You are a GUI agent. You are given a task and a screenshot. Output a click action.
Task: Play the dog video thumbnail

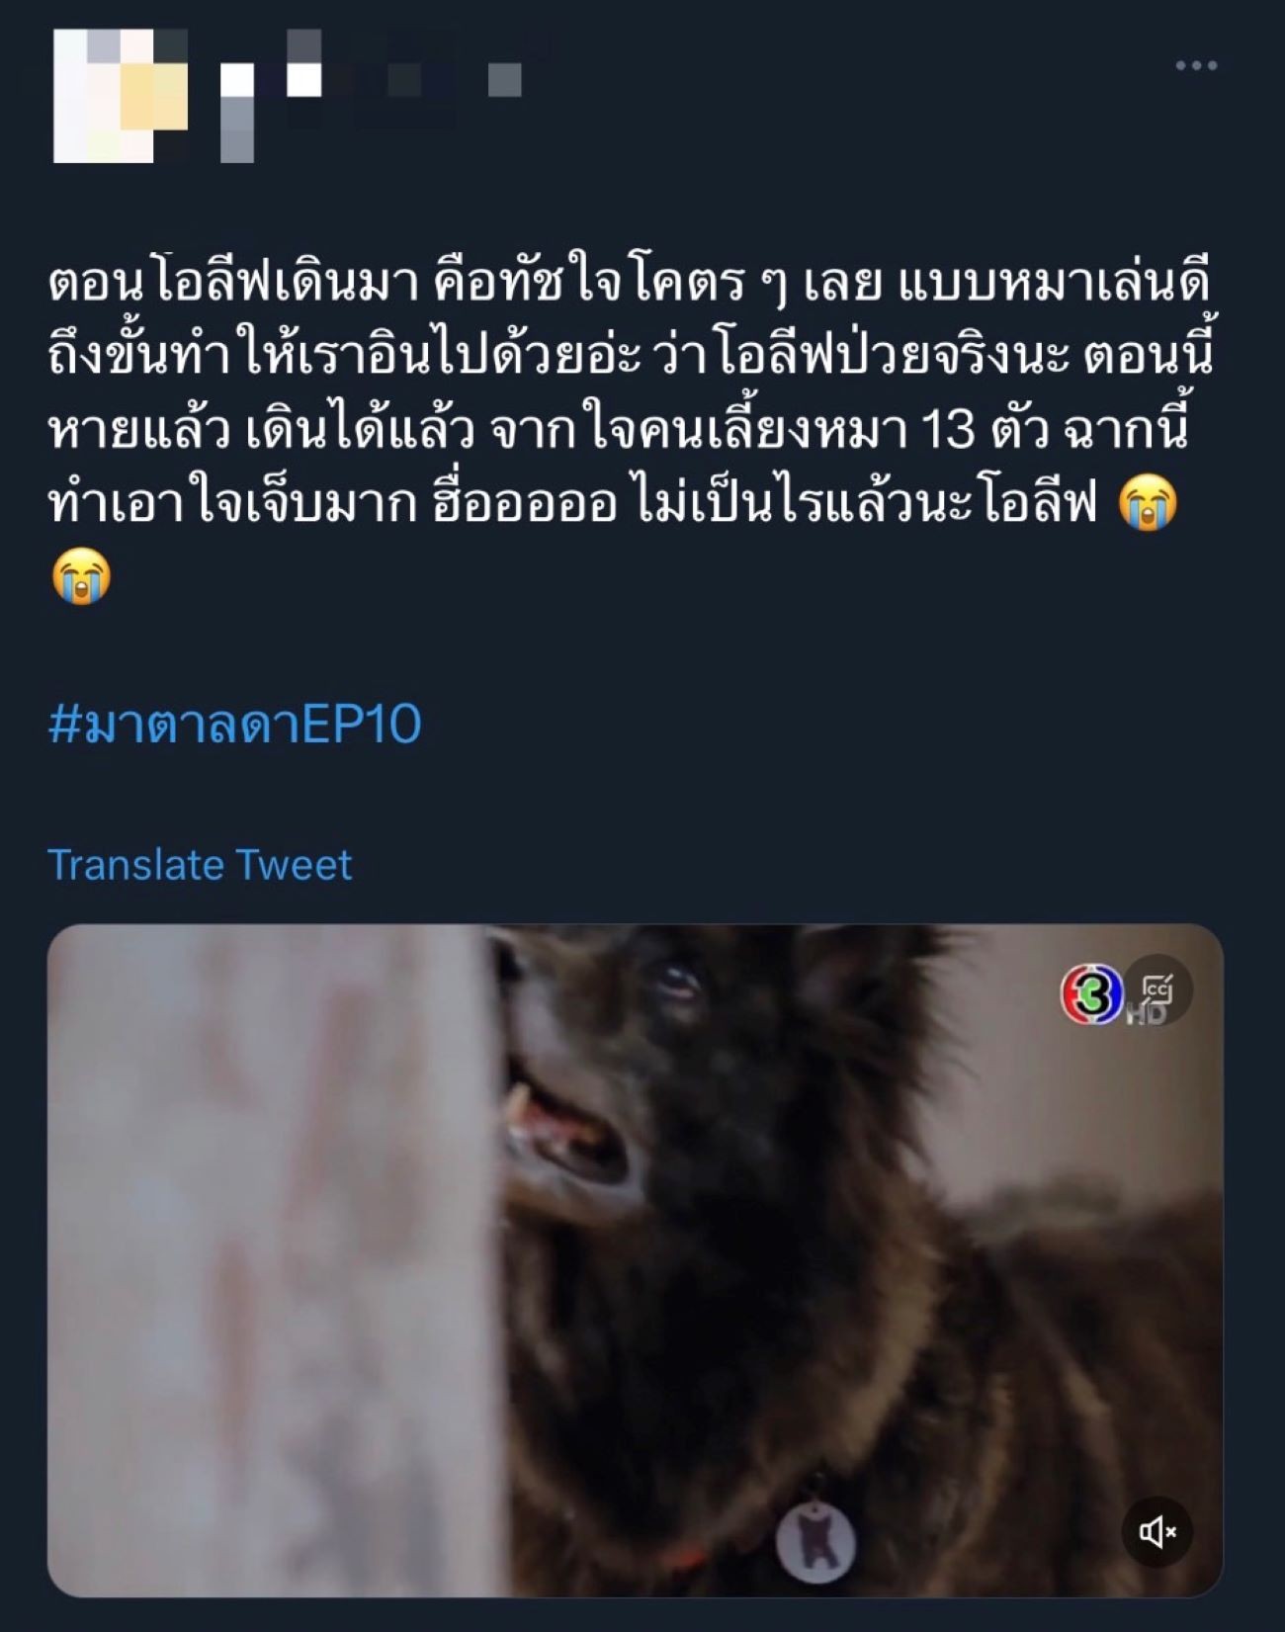[636, 1259]
